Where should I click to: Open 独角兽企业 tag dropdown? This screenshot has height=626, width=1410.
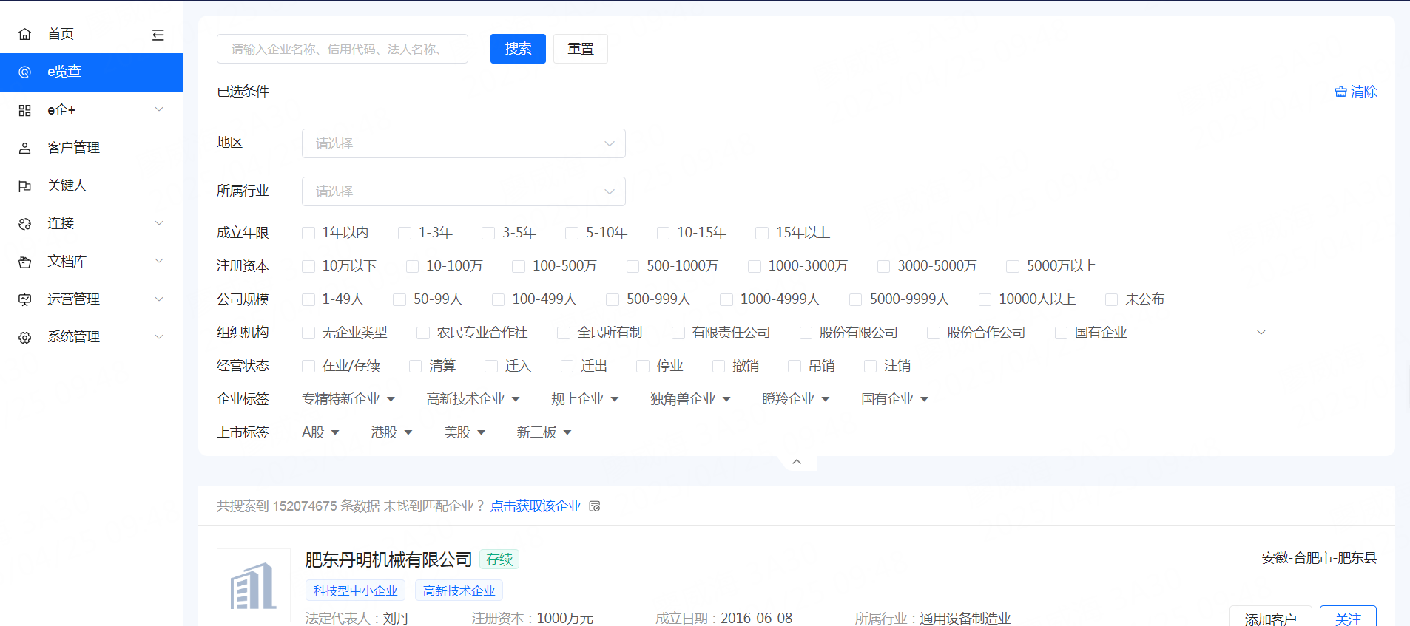(691, 399)
